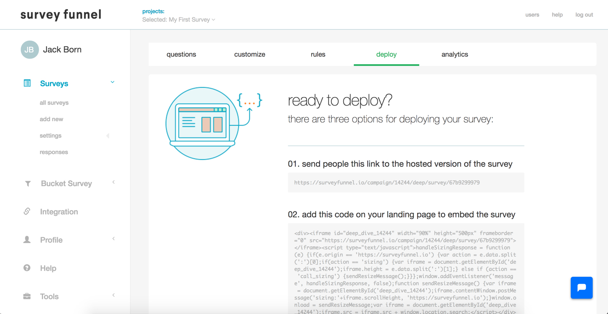Click the Surveys list icon in sidebar
The height and width of the screenshot is (314, 608).
tap(27, 83)
